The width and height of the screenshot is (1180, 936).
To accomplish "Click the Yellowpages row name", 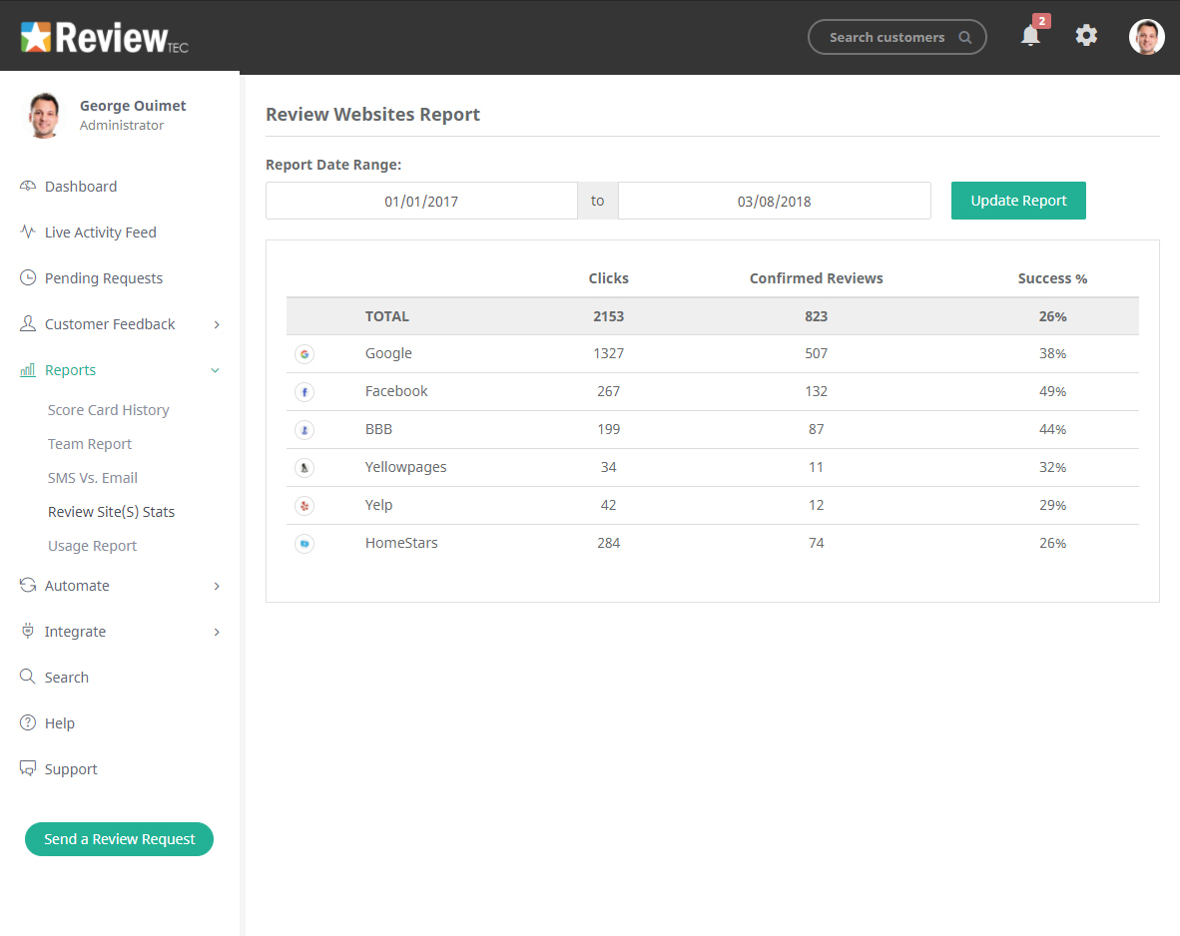I will [405, 466].
